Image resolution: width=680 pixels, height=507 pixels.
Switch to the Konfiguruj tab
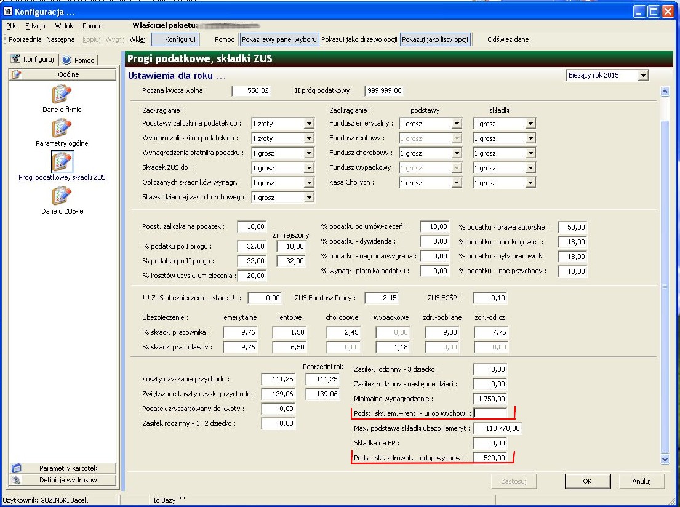[33, 59]
